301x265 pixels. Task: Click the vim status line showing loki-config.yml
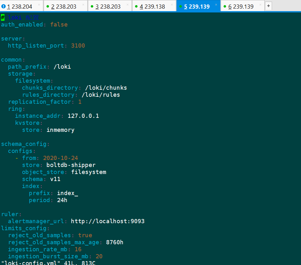point(48,263)
